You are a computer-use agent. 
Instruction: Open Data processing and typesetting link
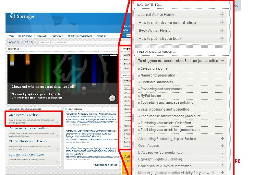click(x=165, y=109)
